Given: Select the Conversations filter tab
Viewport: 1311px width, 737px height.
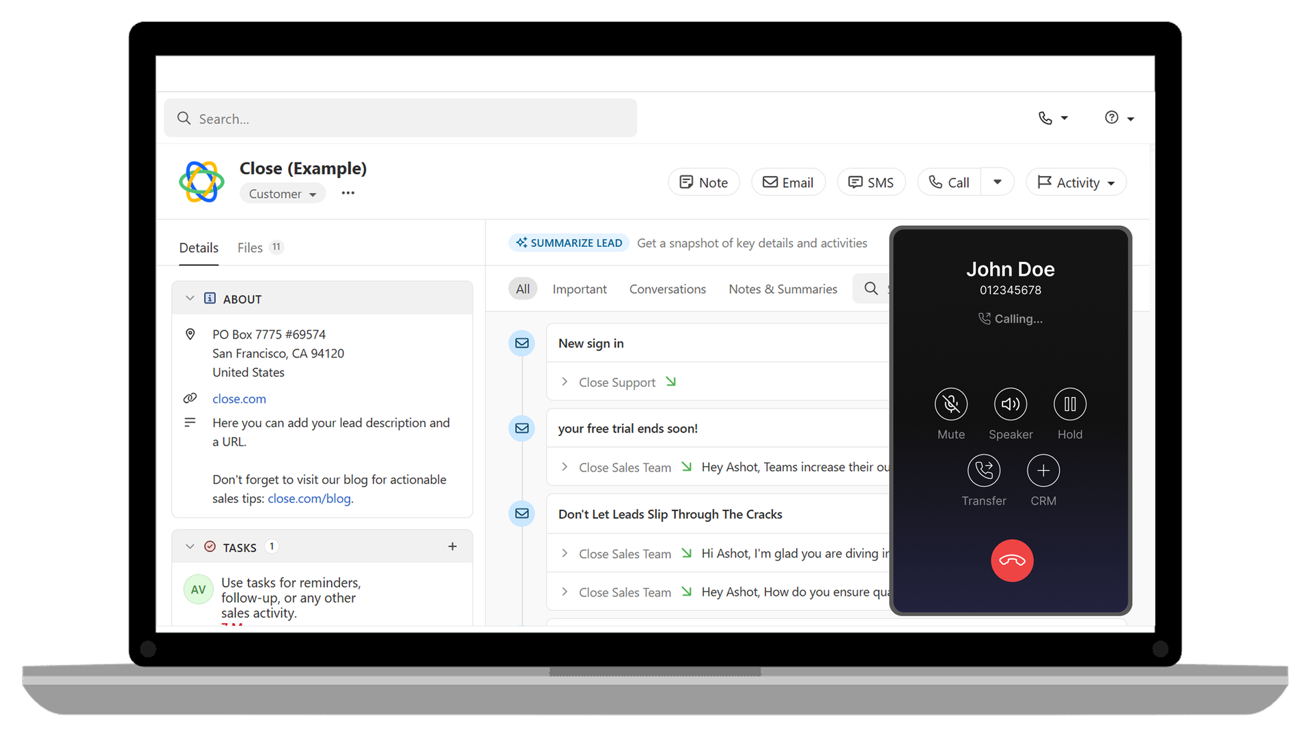Looking at the screenshot, I should (667, 289).
